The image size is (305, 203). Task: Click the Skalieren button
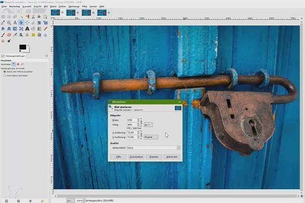point(154,157)
